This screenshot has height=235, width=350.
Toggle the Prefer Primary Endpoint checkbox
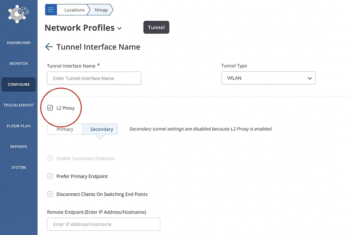click(x=50, y=176)
